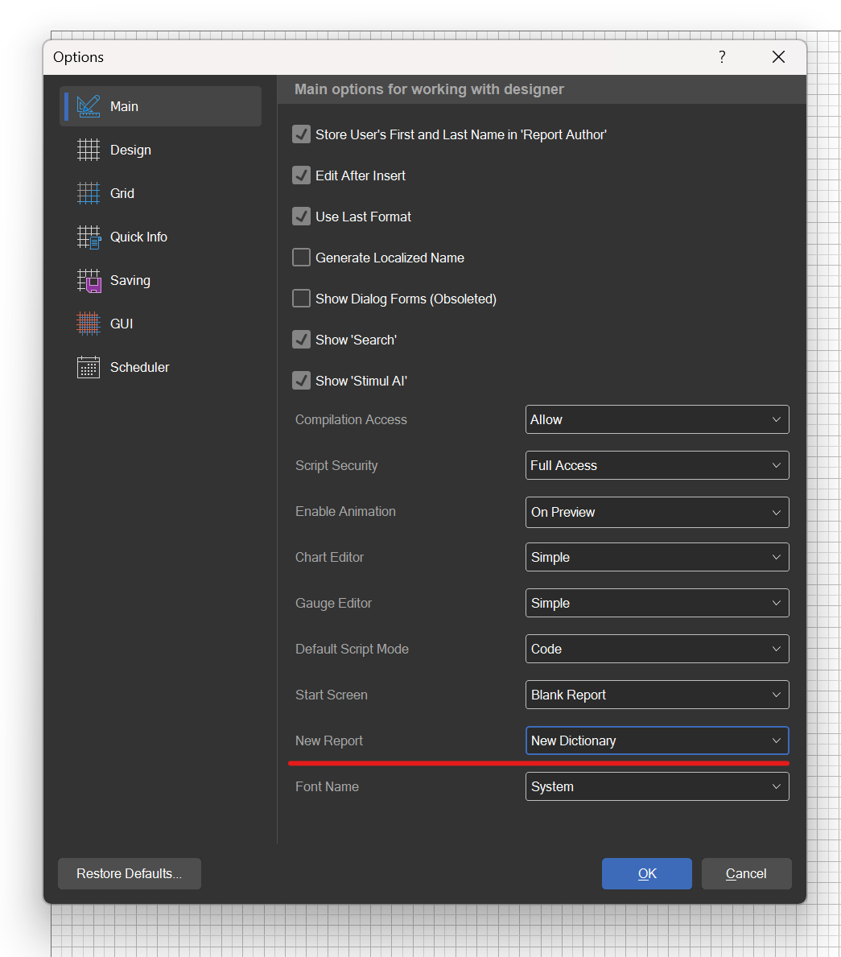This screenshot has width=841, height=957.
Task: Open the Grid options tab label
Action: [122, 193]
